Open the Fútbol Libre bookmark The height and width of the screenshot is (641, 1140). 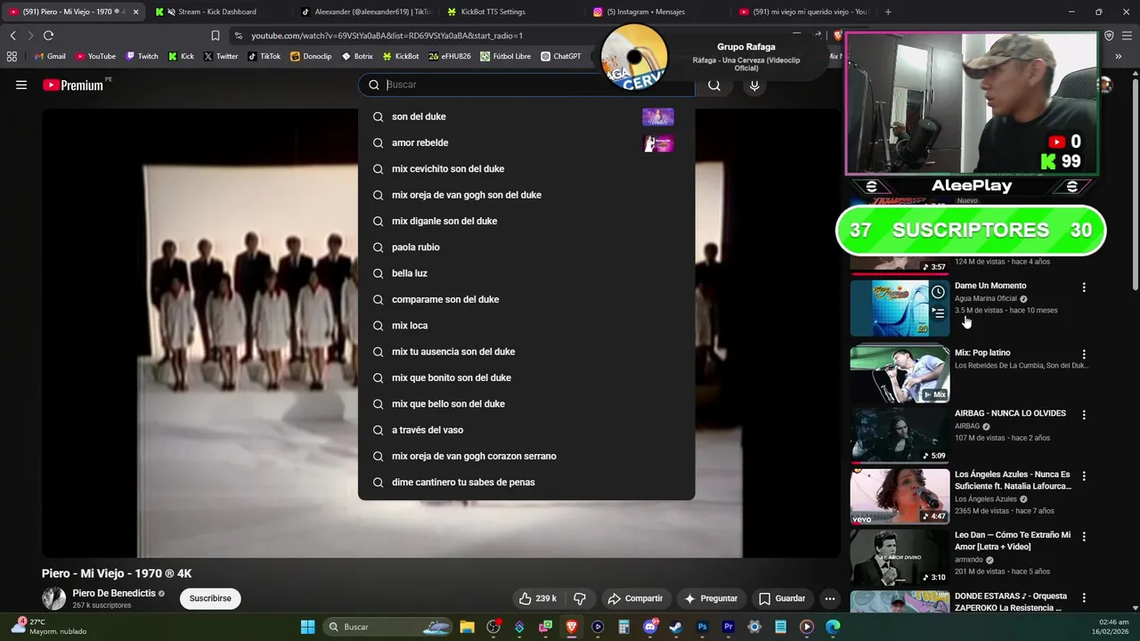[x=505, y=56]
